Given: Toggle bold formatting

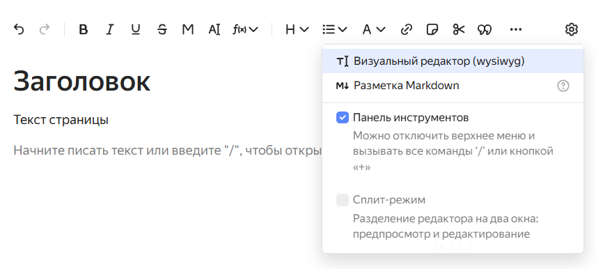Looking at the screenshot, I should [x=84, y=29].
